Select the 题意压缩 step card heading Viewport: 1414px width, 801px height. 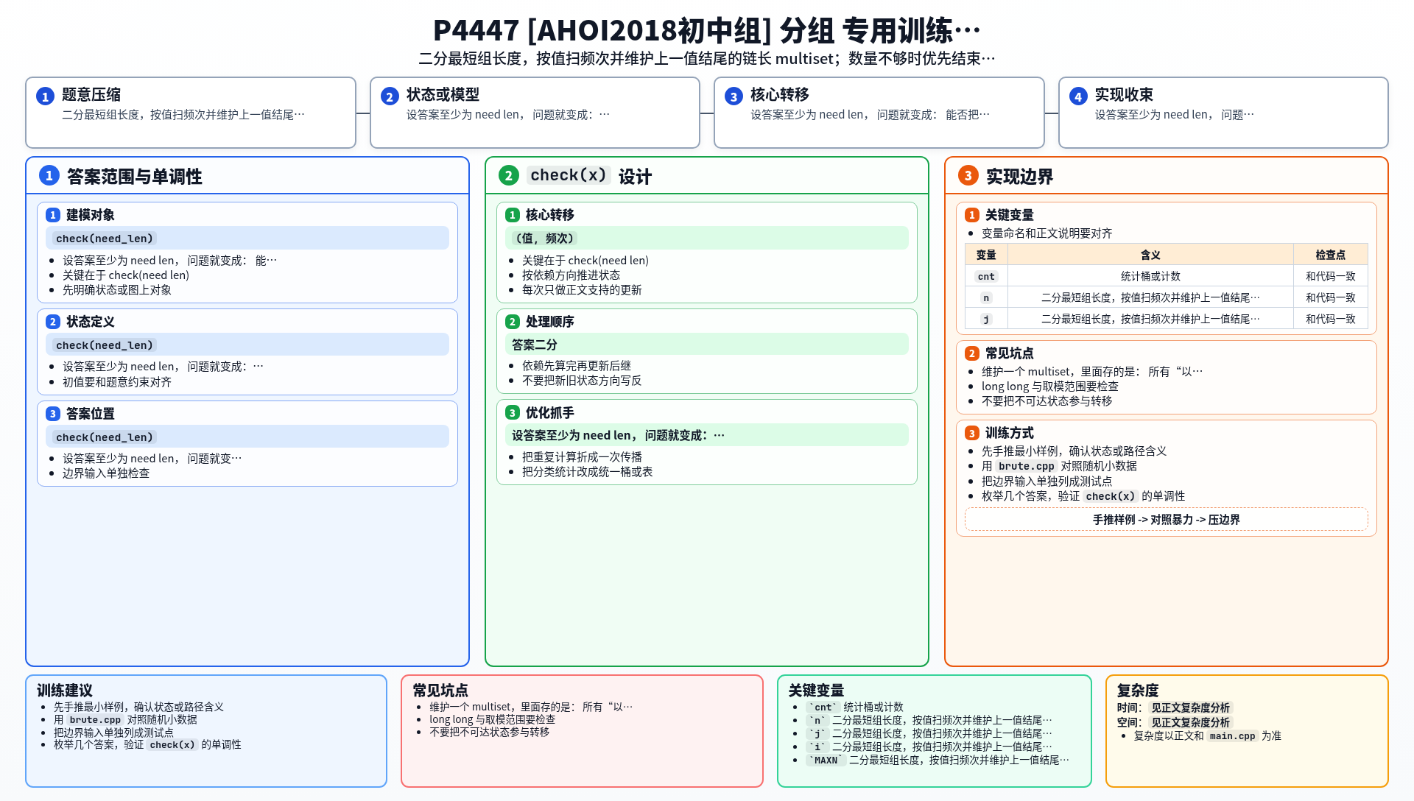click(x=91, y=94)
